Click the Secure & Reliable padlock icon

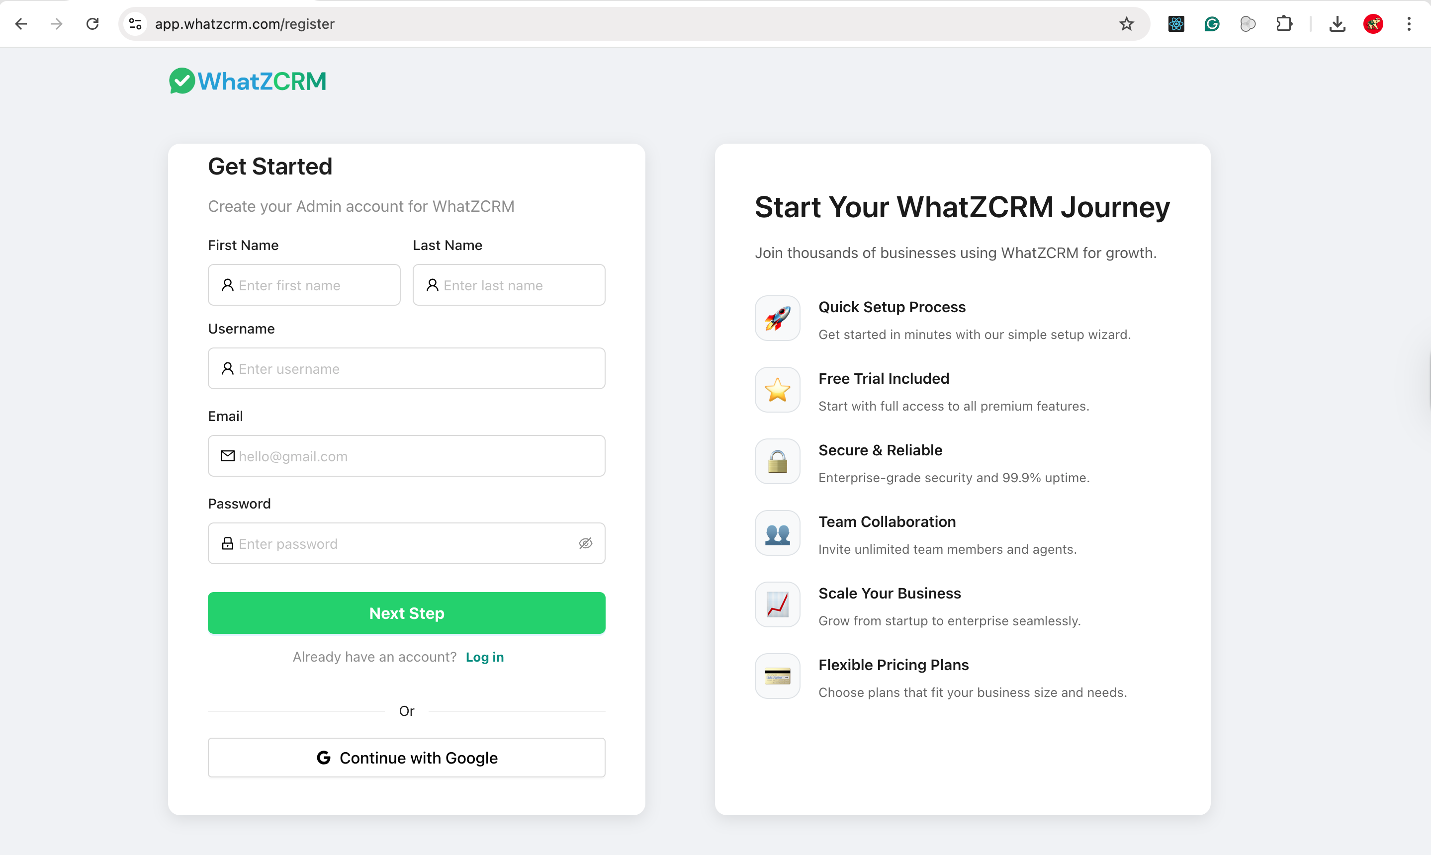pyautogui.click(x=777, y=461)
